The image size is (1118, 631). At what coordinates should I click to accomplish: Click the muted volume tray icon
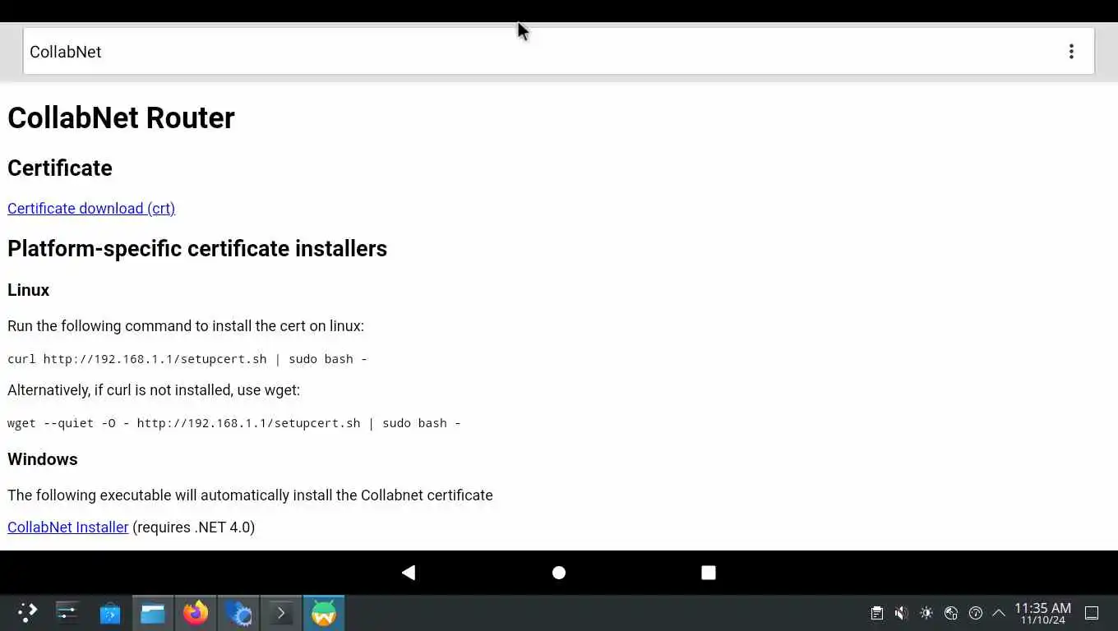pos(902,613)
